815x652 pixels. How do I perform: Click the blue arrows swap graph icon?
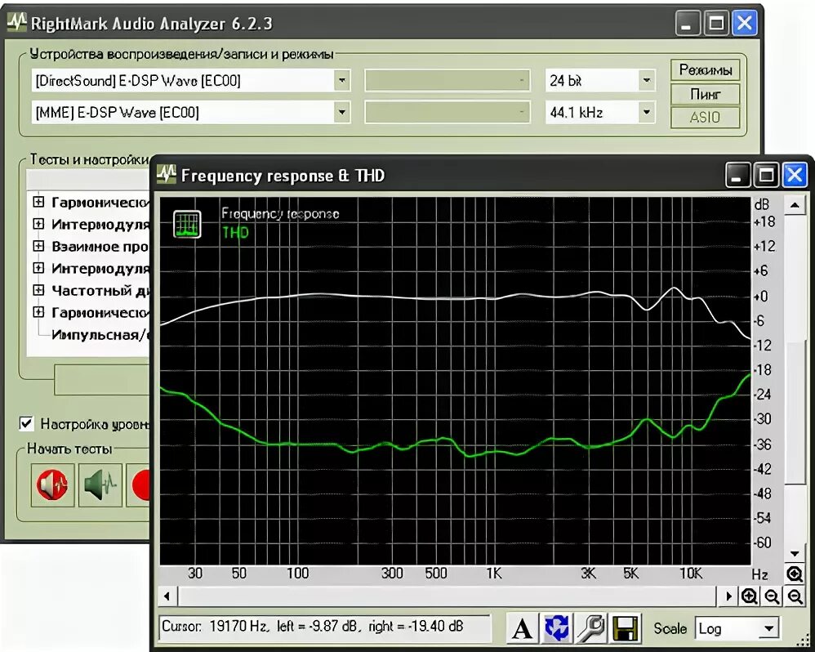coord(557,628)
